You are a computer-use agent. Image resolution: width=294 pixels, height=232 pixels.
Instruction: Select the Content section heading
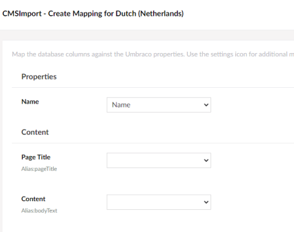pos(35,132)
